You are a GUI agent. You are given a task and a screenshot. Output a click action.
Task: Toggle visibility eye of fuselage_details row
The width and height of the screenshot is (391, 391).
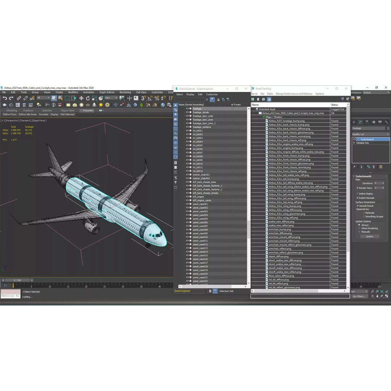187,112
